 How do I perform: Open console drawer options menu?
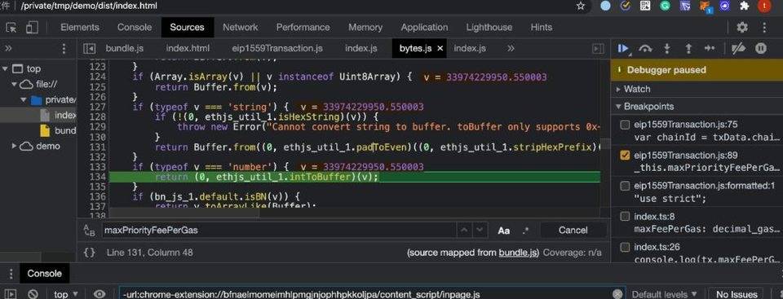(11, 274)
